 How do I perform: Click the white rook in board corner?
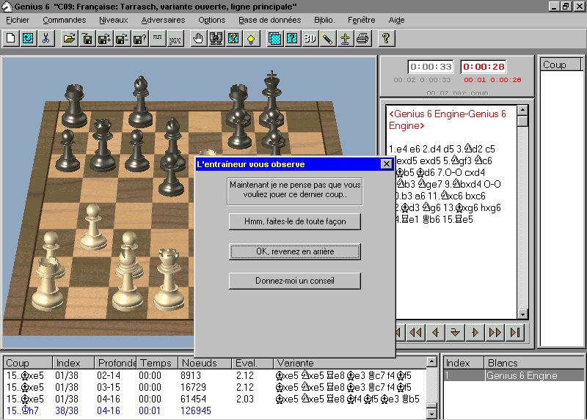[48, 284]
